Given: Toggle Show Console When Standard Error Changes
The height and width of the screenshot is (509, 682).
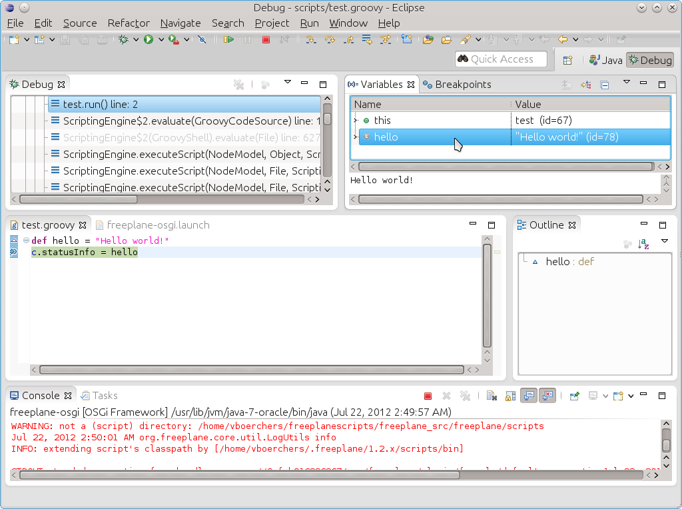Looking at the screenshot, I should pyautogui.click(x=547, y=396).
